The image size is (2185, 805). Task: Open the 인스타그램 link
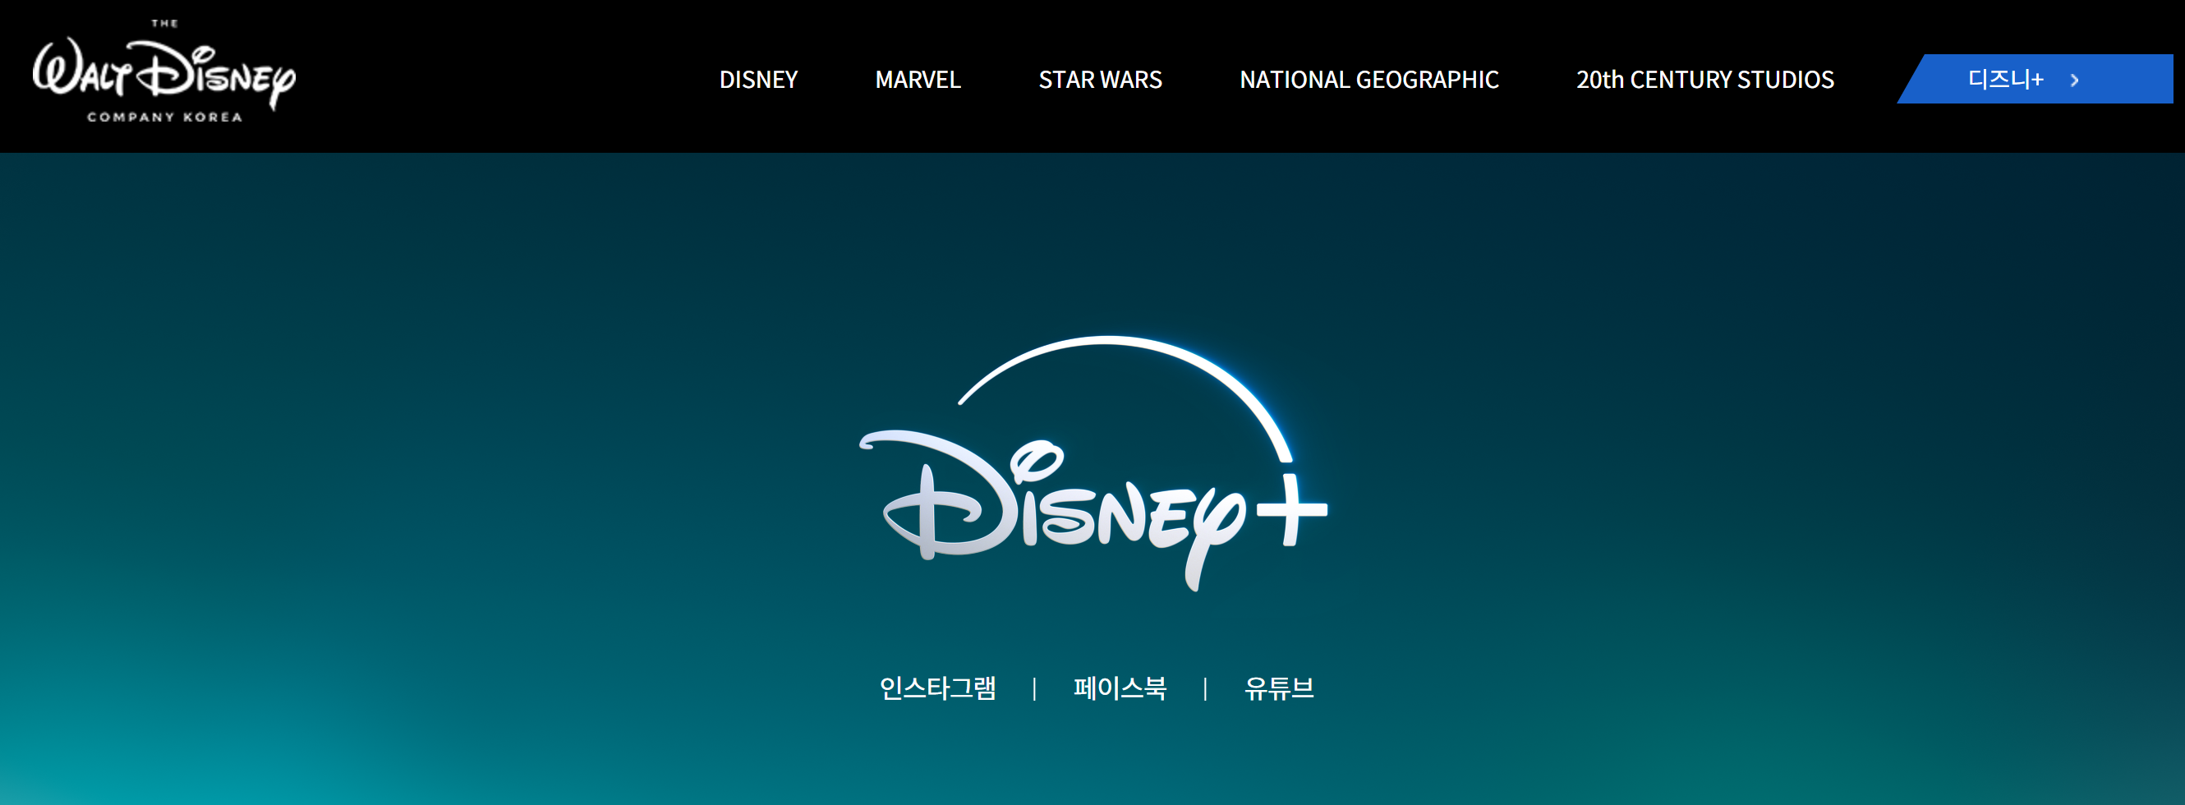point(937,688)
